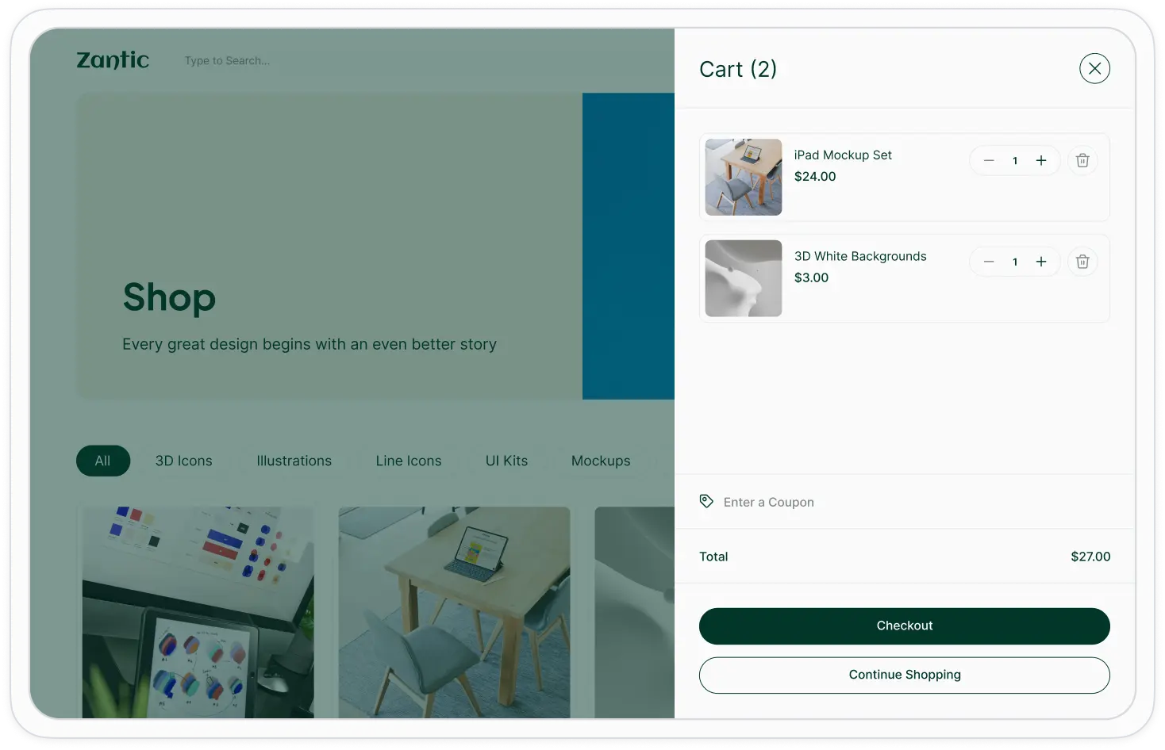The width and height of the screenshot is (1165, 750).
Task: Decrease iPad Mockup Set quantity
Action: tap(989, 161)
